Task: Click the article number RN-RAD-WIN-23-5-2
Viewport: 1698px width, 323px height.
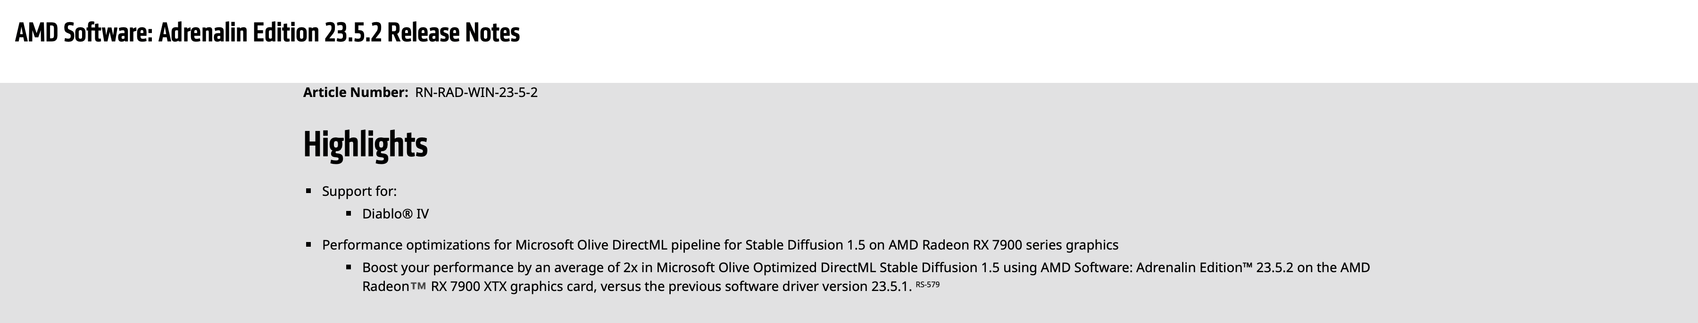Action: tap(476, 93)
